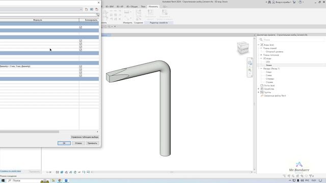The image size is (326, 183).
Task: Click the Отмена button
Action: pyautogui.click(x=78, y=143)
